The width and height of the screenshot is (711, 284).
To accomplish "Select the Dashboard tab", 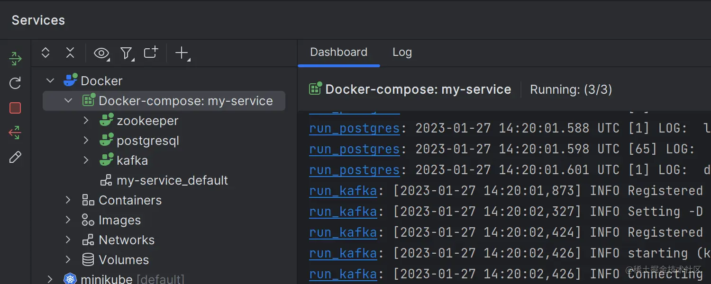I will [338, 52].
